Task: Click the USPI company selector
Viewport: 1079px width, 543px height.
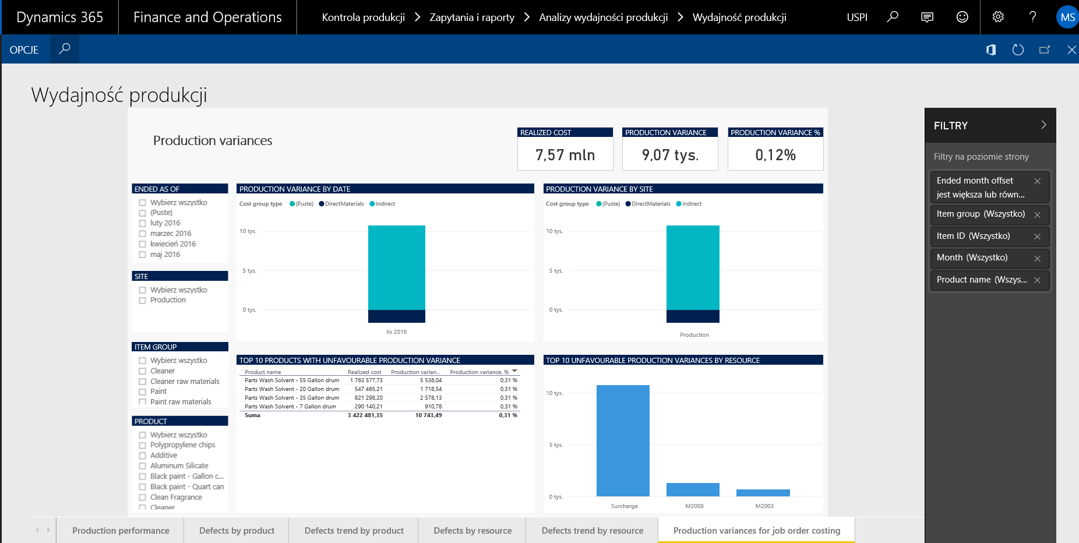Action: point(856,17)
